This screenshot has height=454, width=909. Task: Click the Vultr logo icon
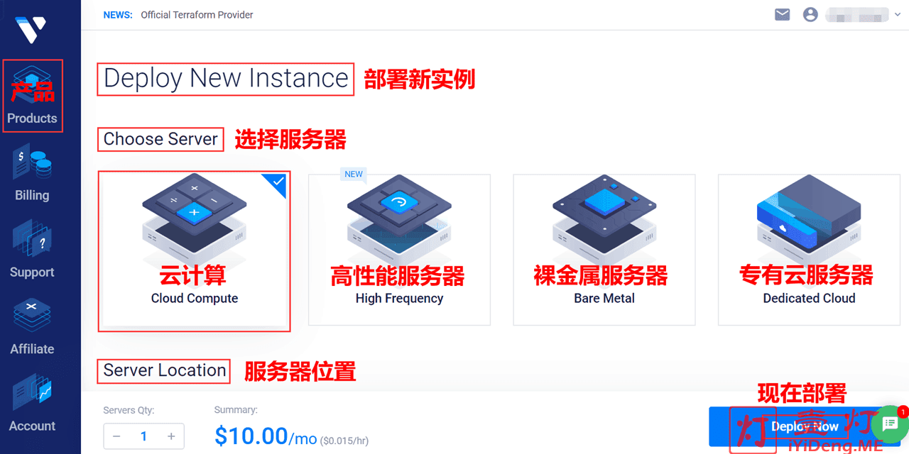pos(31,29)
